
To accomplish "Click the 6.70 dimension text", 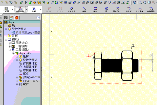I will coord(151,58).
